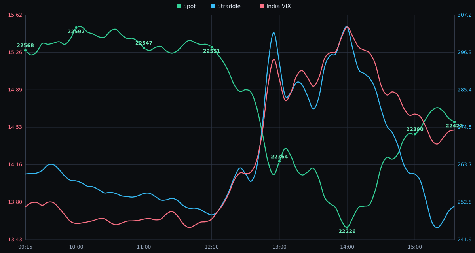
Task: Click the 285.4 straddle axis value
Action: coord(465,90)
